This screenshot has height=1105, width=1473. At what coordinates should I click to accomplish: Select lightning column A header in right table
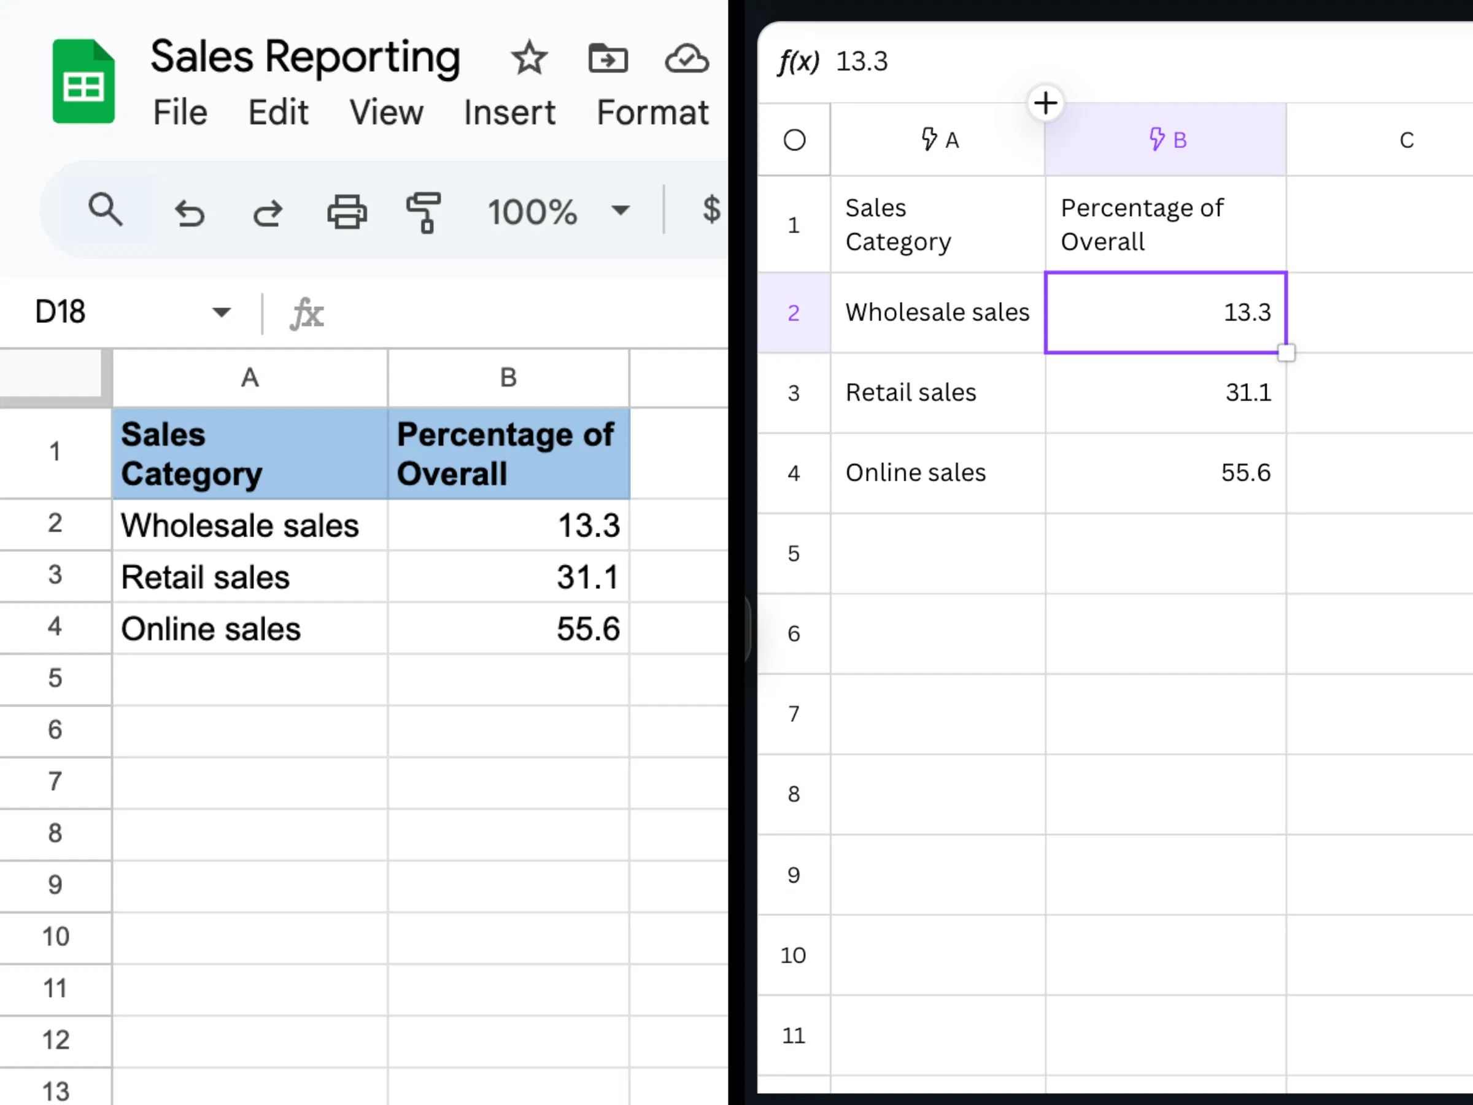[938, 140]
